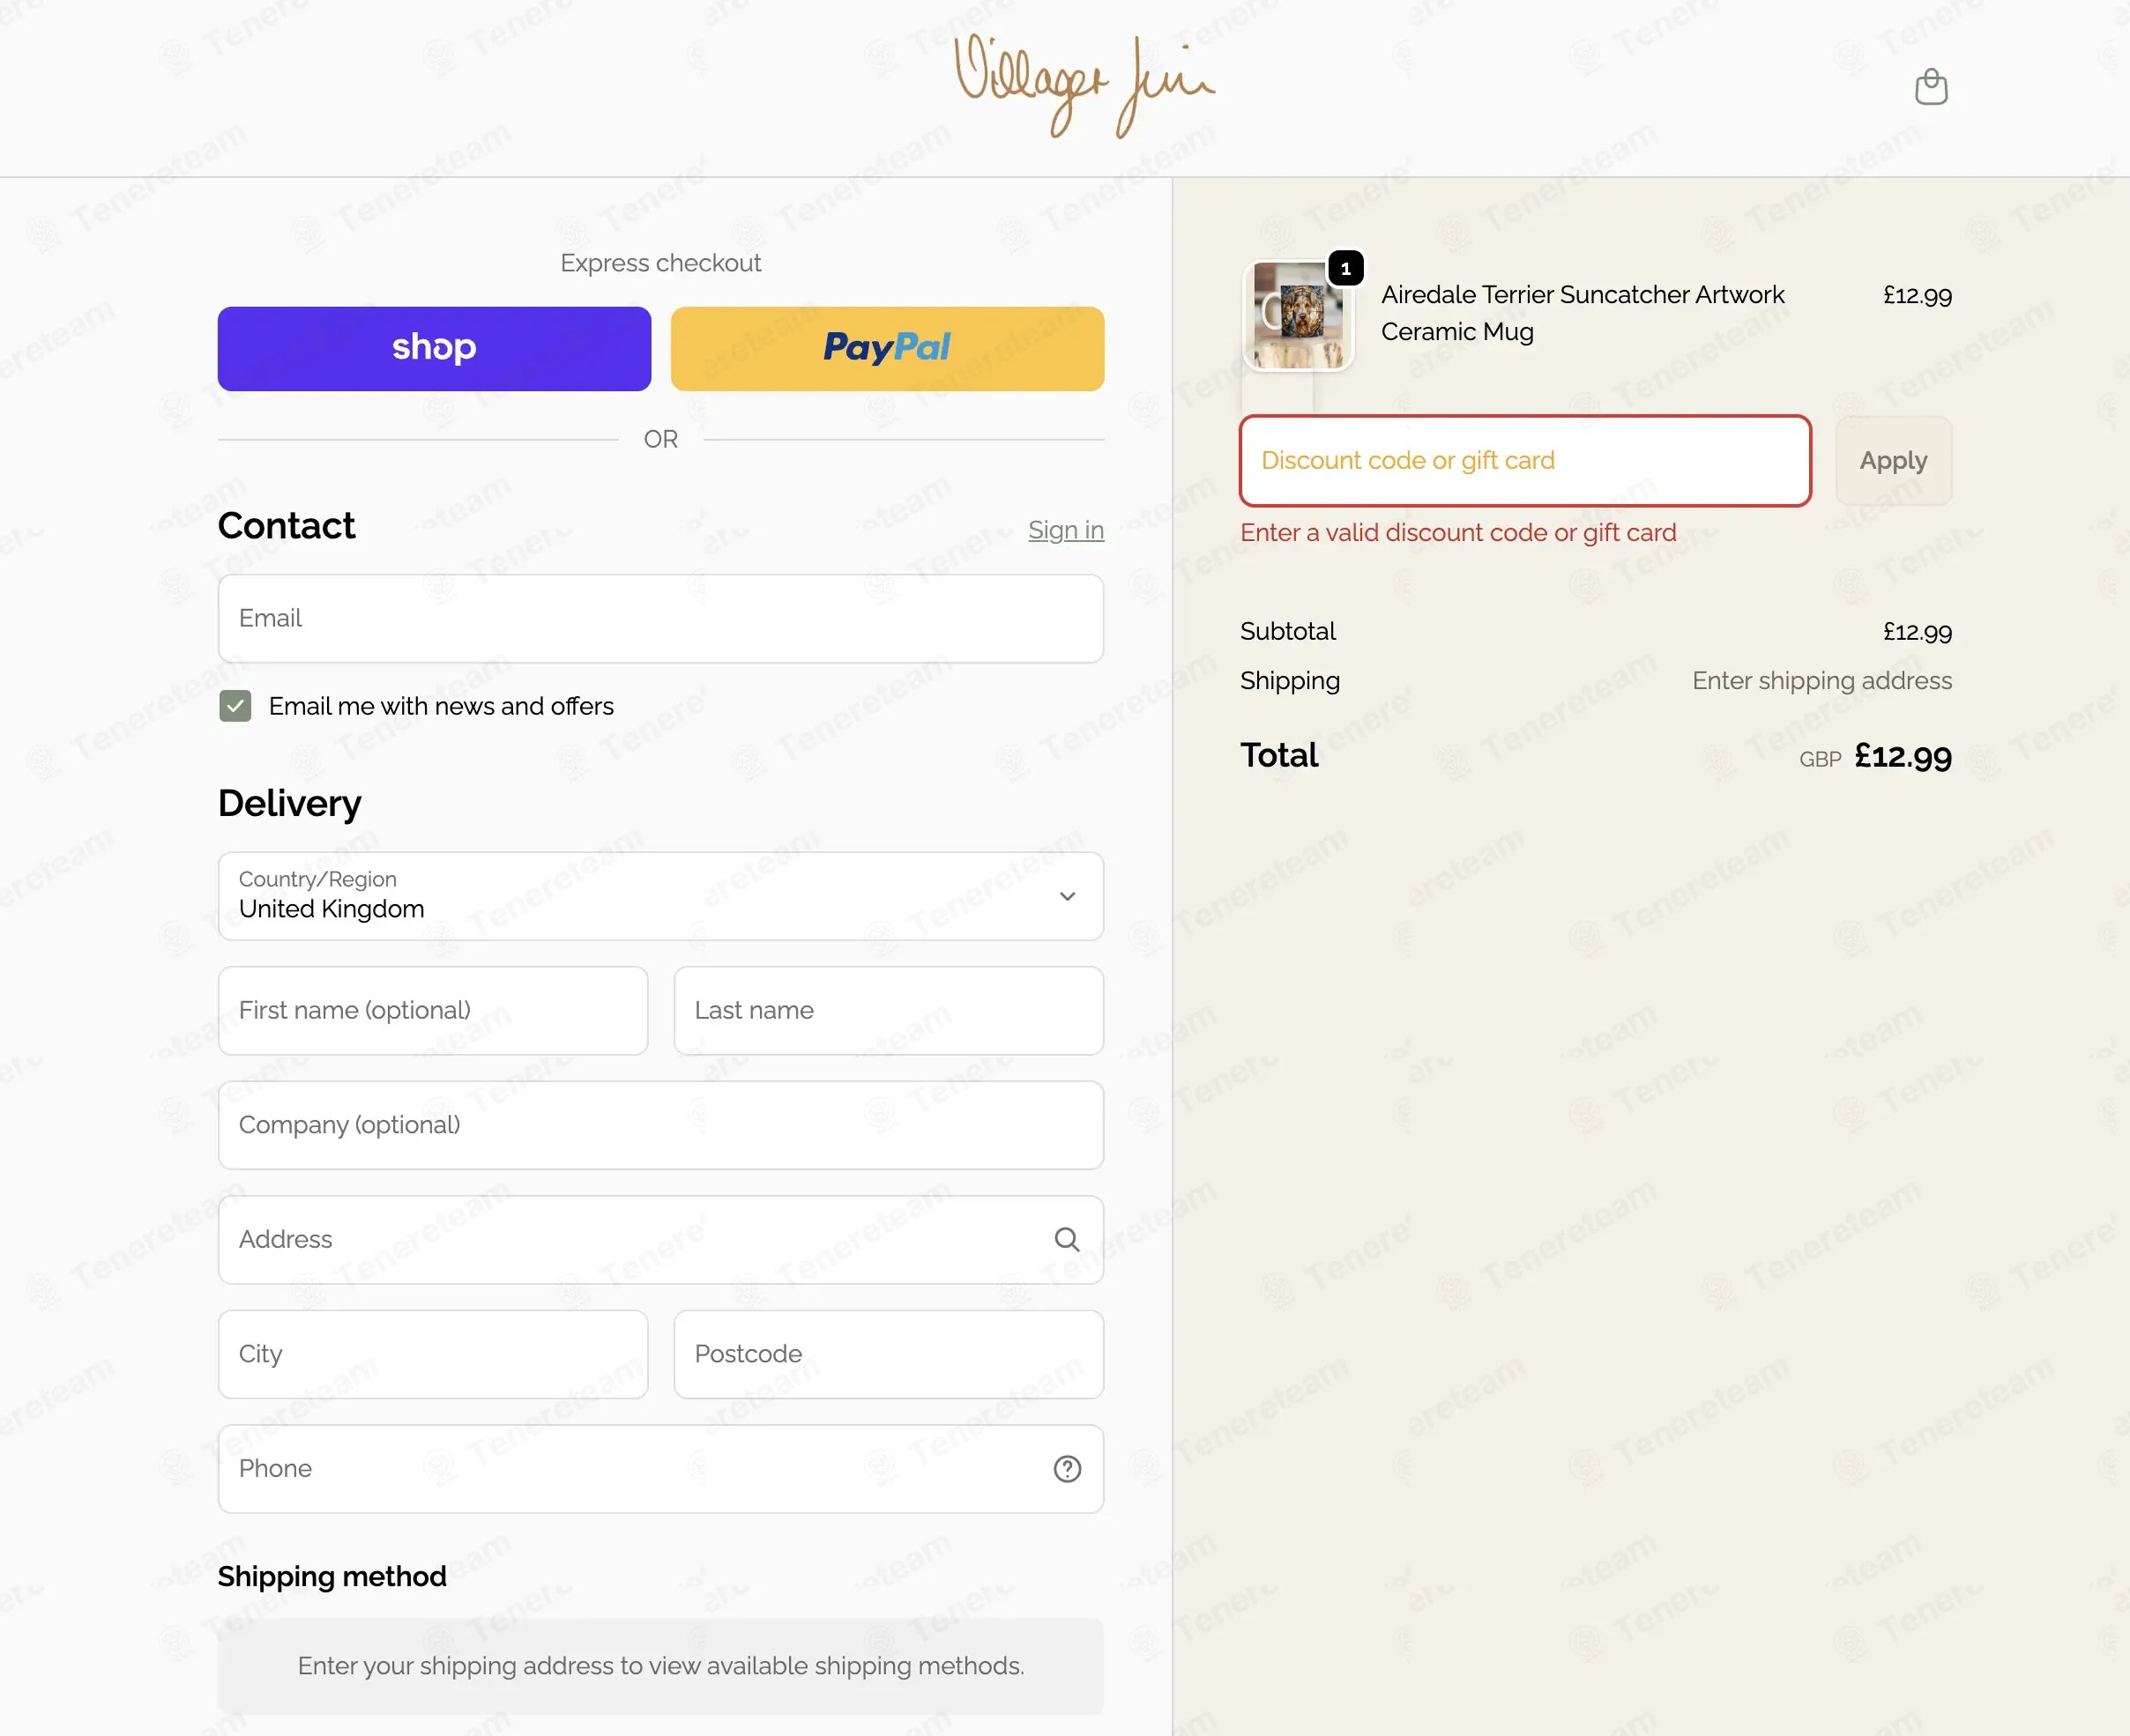Click the Postcode input field
This screenshot has width=2130, height=1736.
889,1354
